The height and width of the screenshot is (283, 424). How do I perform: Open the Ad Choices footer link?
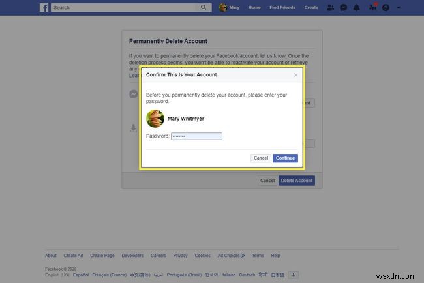point(231,256)
